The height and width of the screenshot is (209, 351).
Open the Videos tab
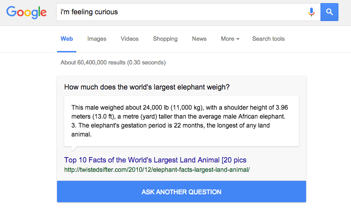pos(130,39)
